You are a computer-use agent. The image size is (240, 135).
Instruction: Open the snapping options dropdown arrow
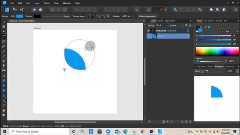(x=165, y=10)
